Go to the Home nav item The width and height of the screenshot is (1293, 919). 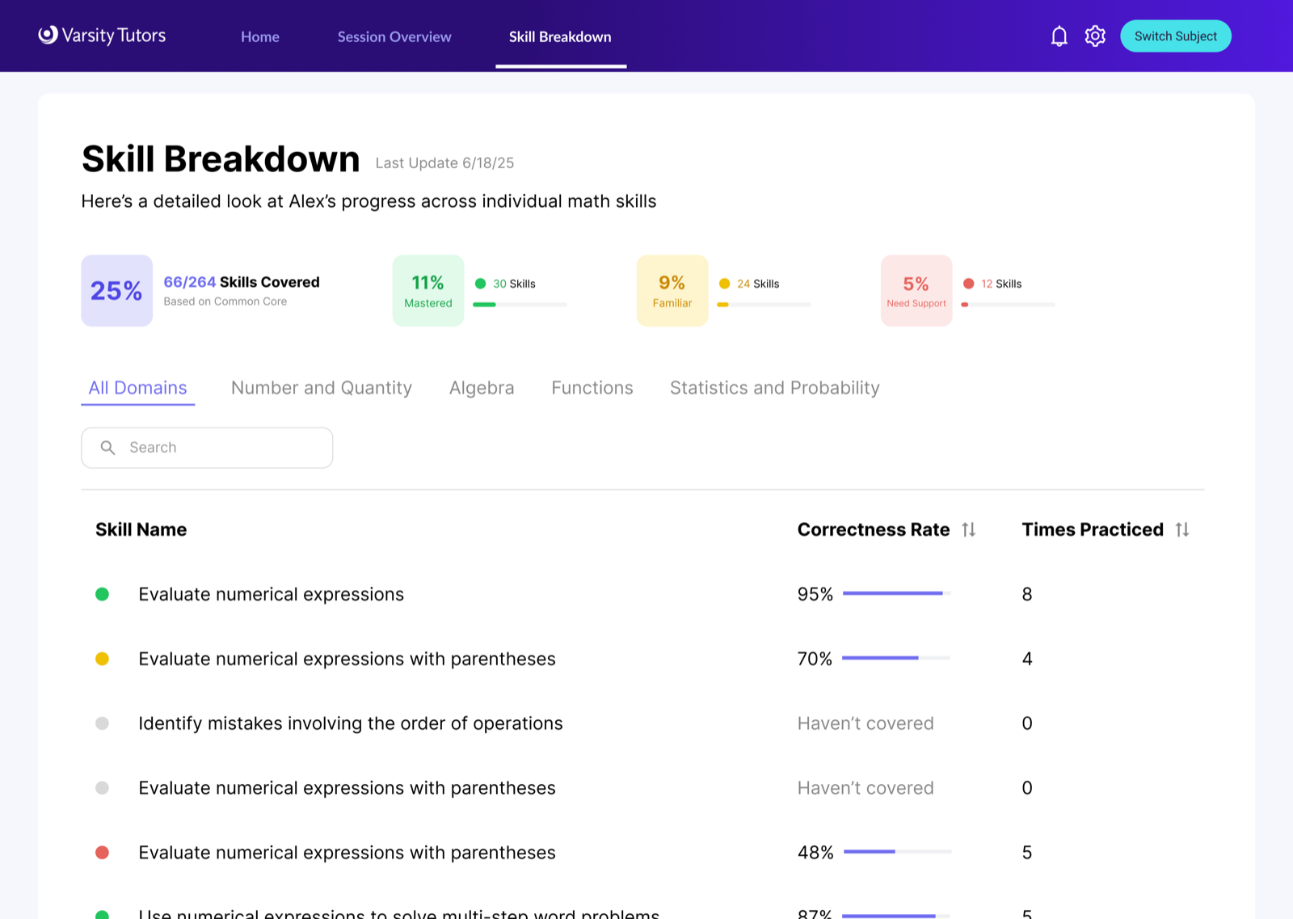260,37
